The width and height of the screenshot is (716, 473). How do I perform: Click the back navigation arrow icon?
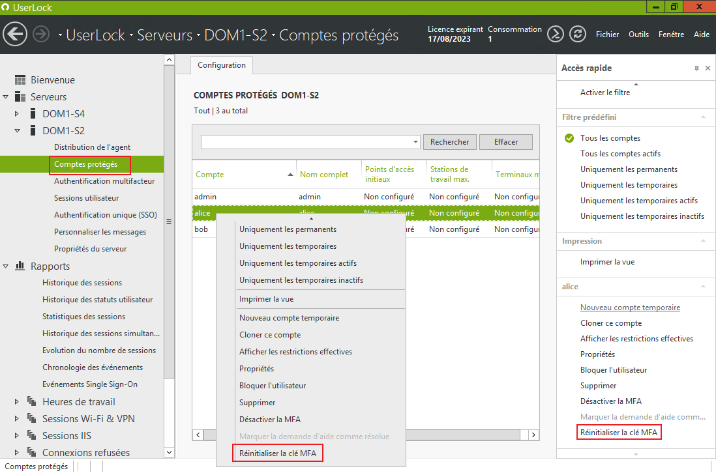click(15, 35)
